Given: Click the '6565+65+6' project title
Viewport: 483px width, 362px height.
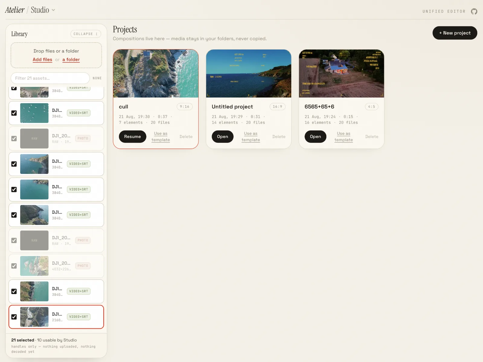Looking at the screenshot, I should coord(319,107).
